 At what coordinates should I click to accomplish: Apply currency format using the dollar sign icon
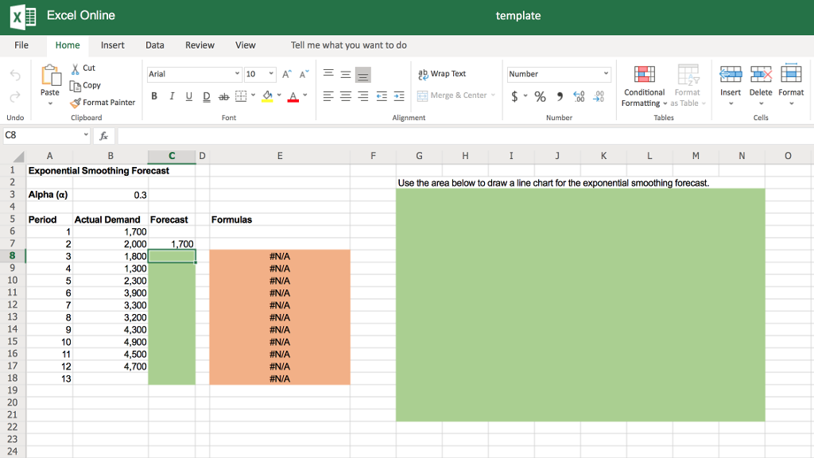click(513, 95)
